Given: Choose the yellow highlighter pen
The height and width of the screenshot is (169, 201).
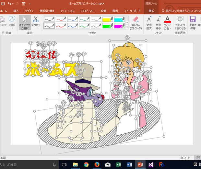Looking at the screenshot, I should [x=107, y=19].
